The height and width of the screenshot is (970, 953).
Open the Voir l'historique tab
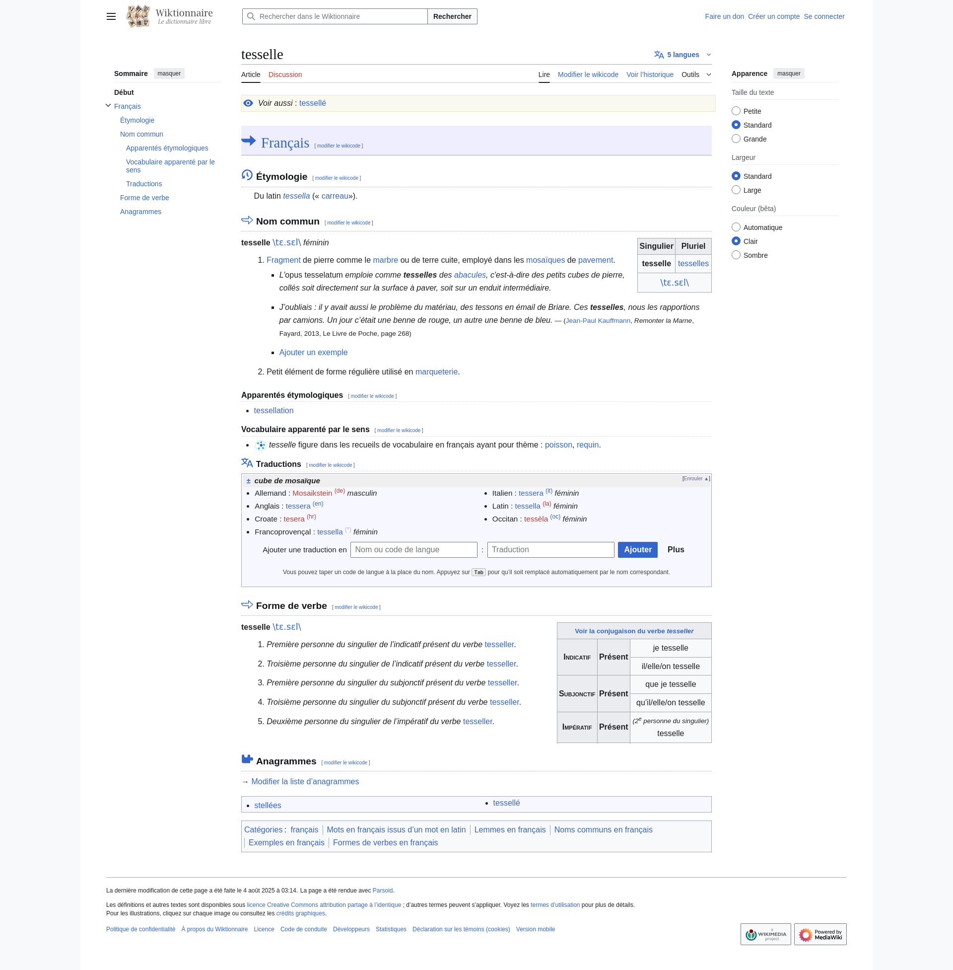[650, 75]
